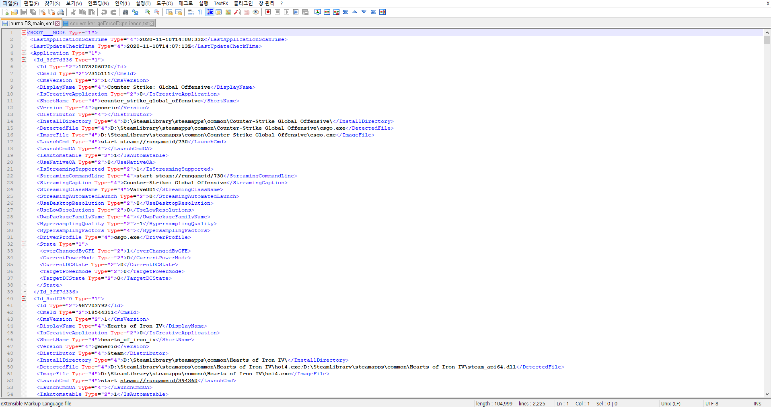This screenshot has height=407, width=771.
Task: Click the Play macro icon
Action: pyautogui.click(x=287, y=12)
